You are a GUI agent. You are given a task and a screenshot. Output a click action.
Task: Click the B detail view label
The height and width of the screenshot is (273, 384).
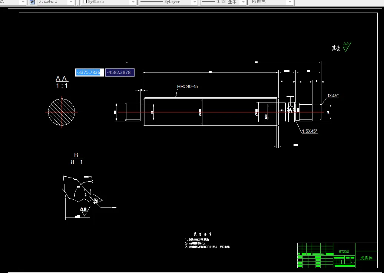tap(76, 155)
